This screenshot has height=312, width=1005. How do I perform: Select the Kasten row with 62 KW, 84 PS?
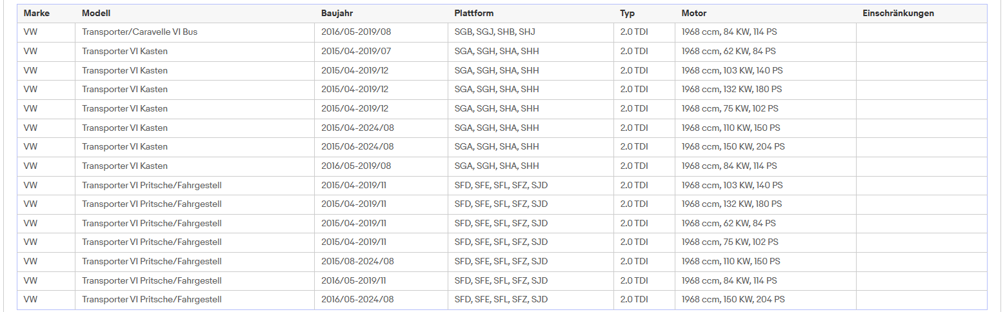(x=502, y=52)
